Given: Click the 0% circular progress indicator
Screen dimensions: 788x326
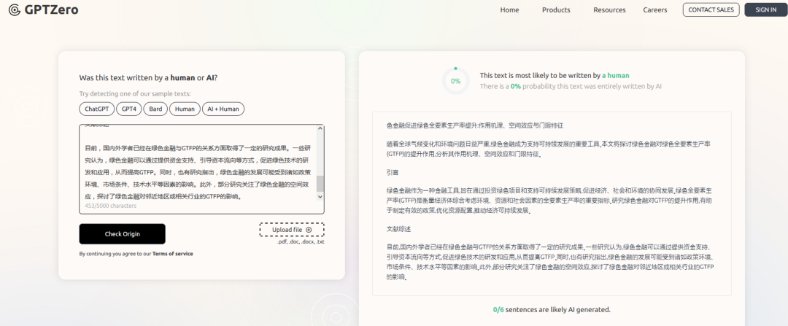Looking at the screenshot, I should tap(455, 81).
